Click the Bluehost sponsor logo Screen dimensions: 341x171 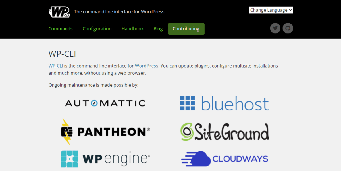(x=225, y=103)
